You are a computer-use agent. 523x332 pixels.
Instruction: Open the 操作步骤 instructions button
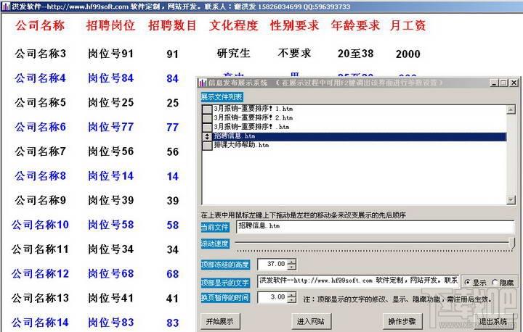point(402,321)
